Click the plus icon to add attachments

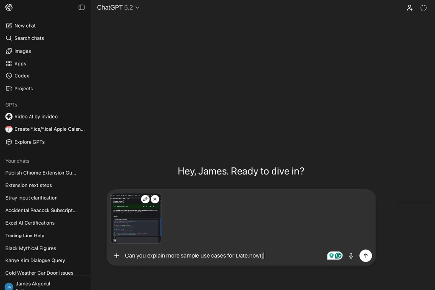pyautogui.click(x=116, y=256)
